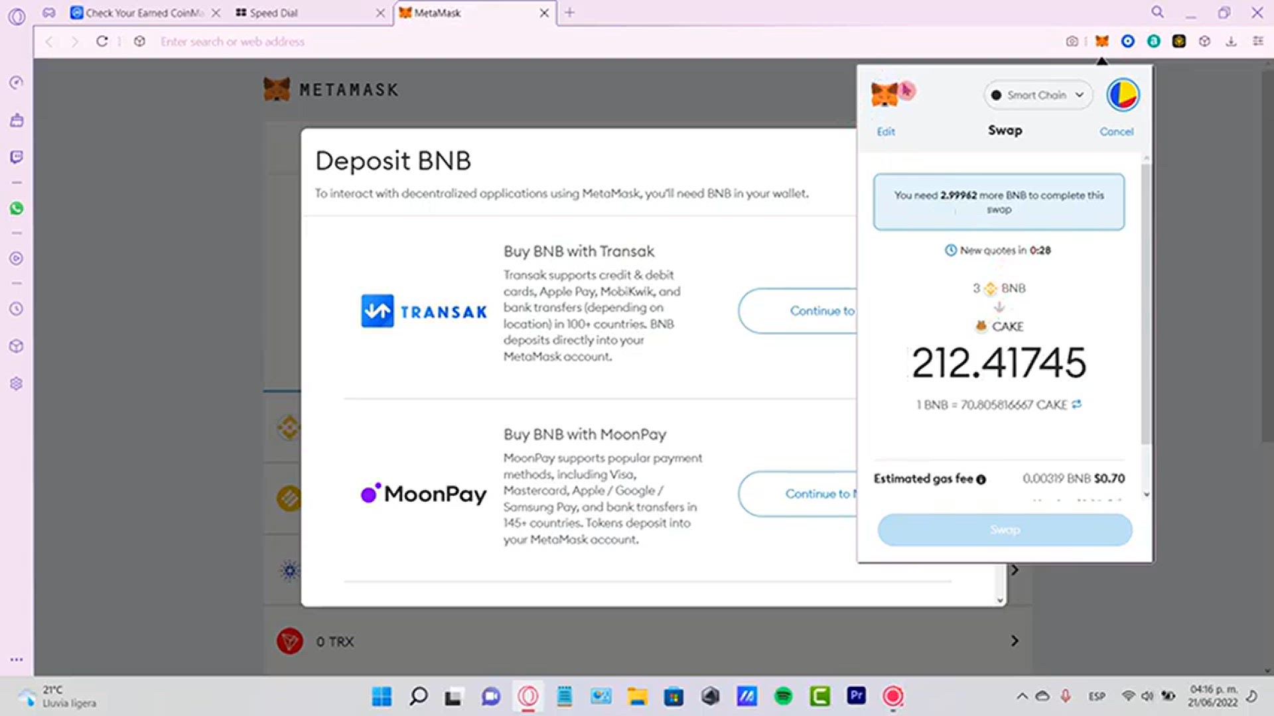Continue to MoonPay button
The width and height of the screenshot is (1274, 716).
798,493
